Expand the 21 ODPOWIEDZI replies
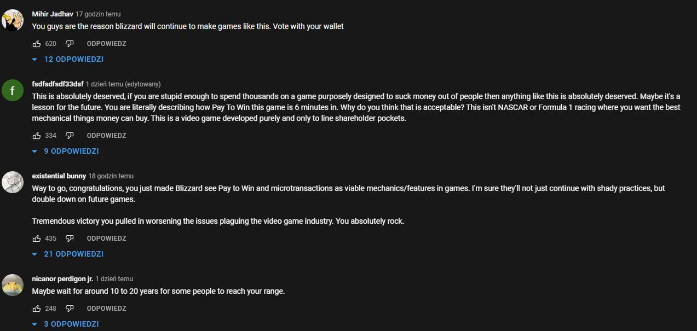 tap(68, 254)
